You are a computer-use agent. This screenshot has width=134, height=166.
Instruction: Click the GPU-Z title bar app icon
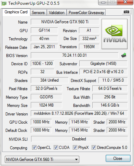[x=4, y=3]
